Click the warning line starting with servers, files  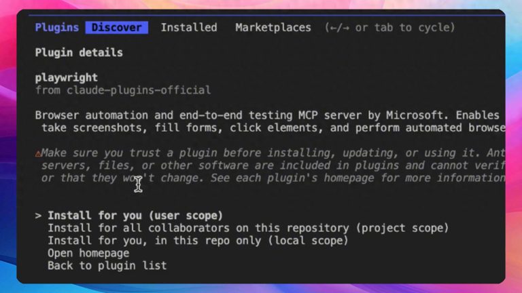(273, 166)
